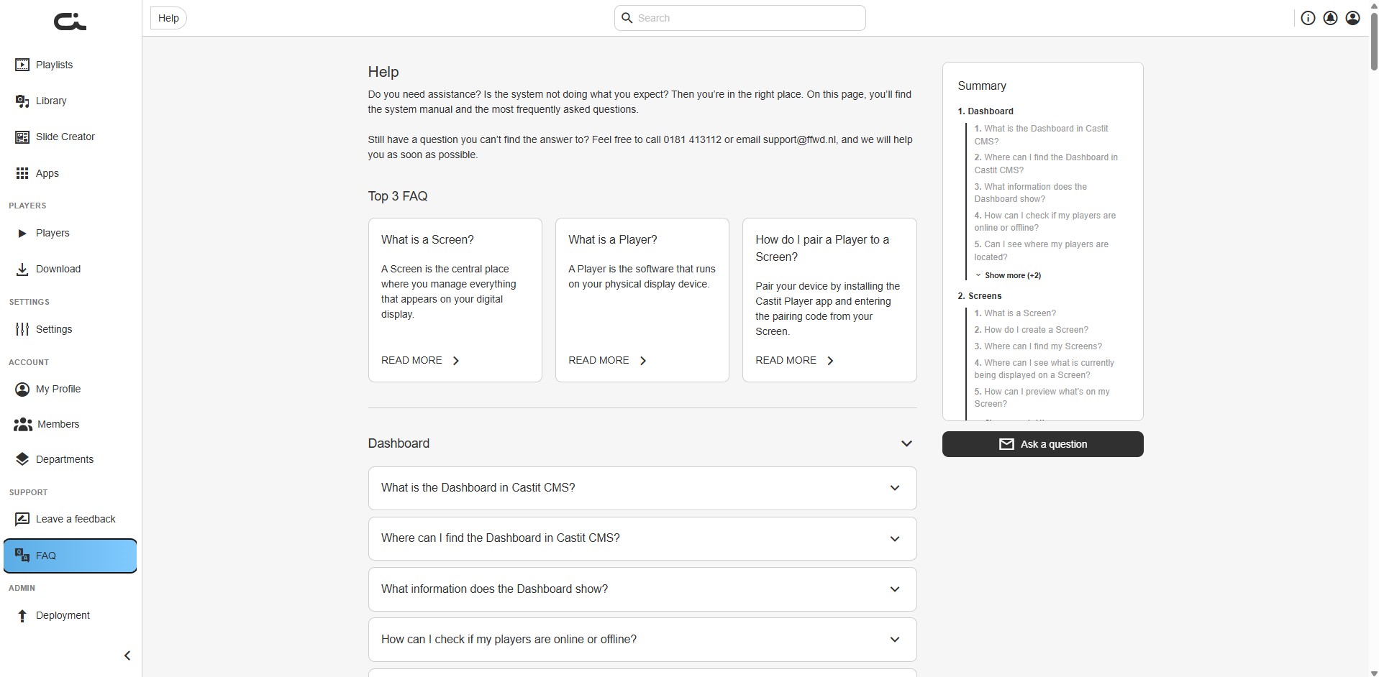Viewport: 1379px width, 677px height.
Task: Click arrow next to pair a Player READ MORE
Action: (830, 361)
